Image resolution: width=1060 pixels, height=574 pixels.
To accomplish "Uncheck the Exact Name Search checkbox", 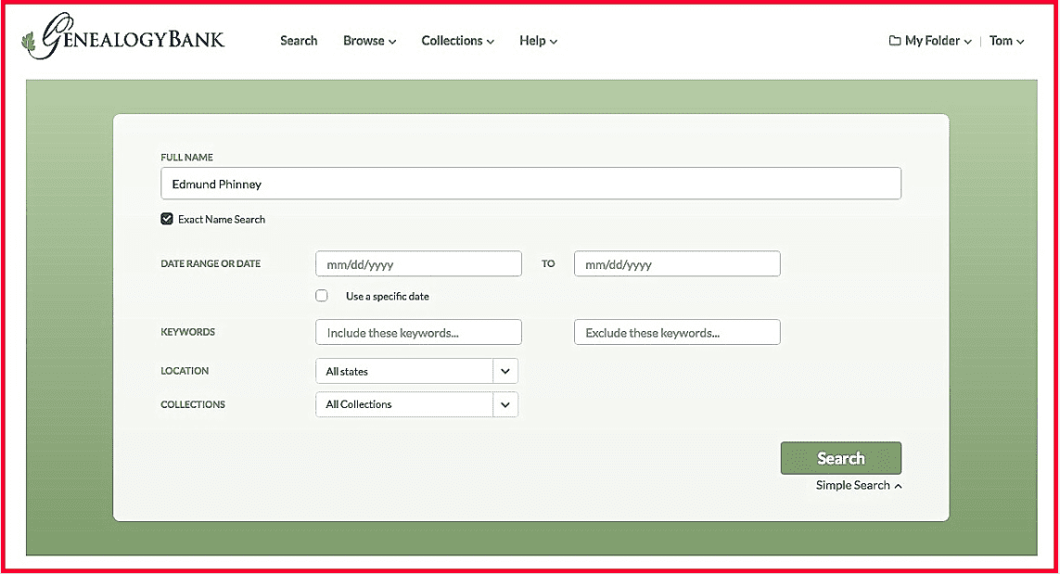I will (x=167, y=218).
